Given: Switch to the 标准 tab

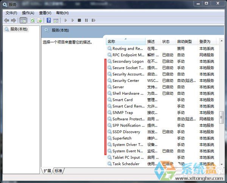Looking at the screenshot, I should (x=59, y=170).
